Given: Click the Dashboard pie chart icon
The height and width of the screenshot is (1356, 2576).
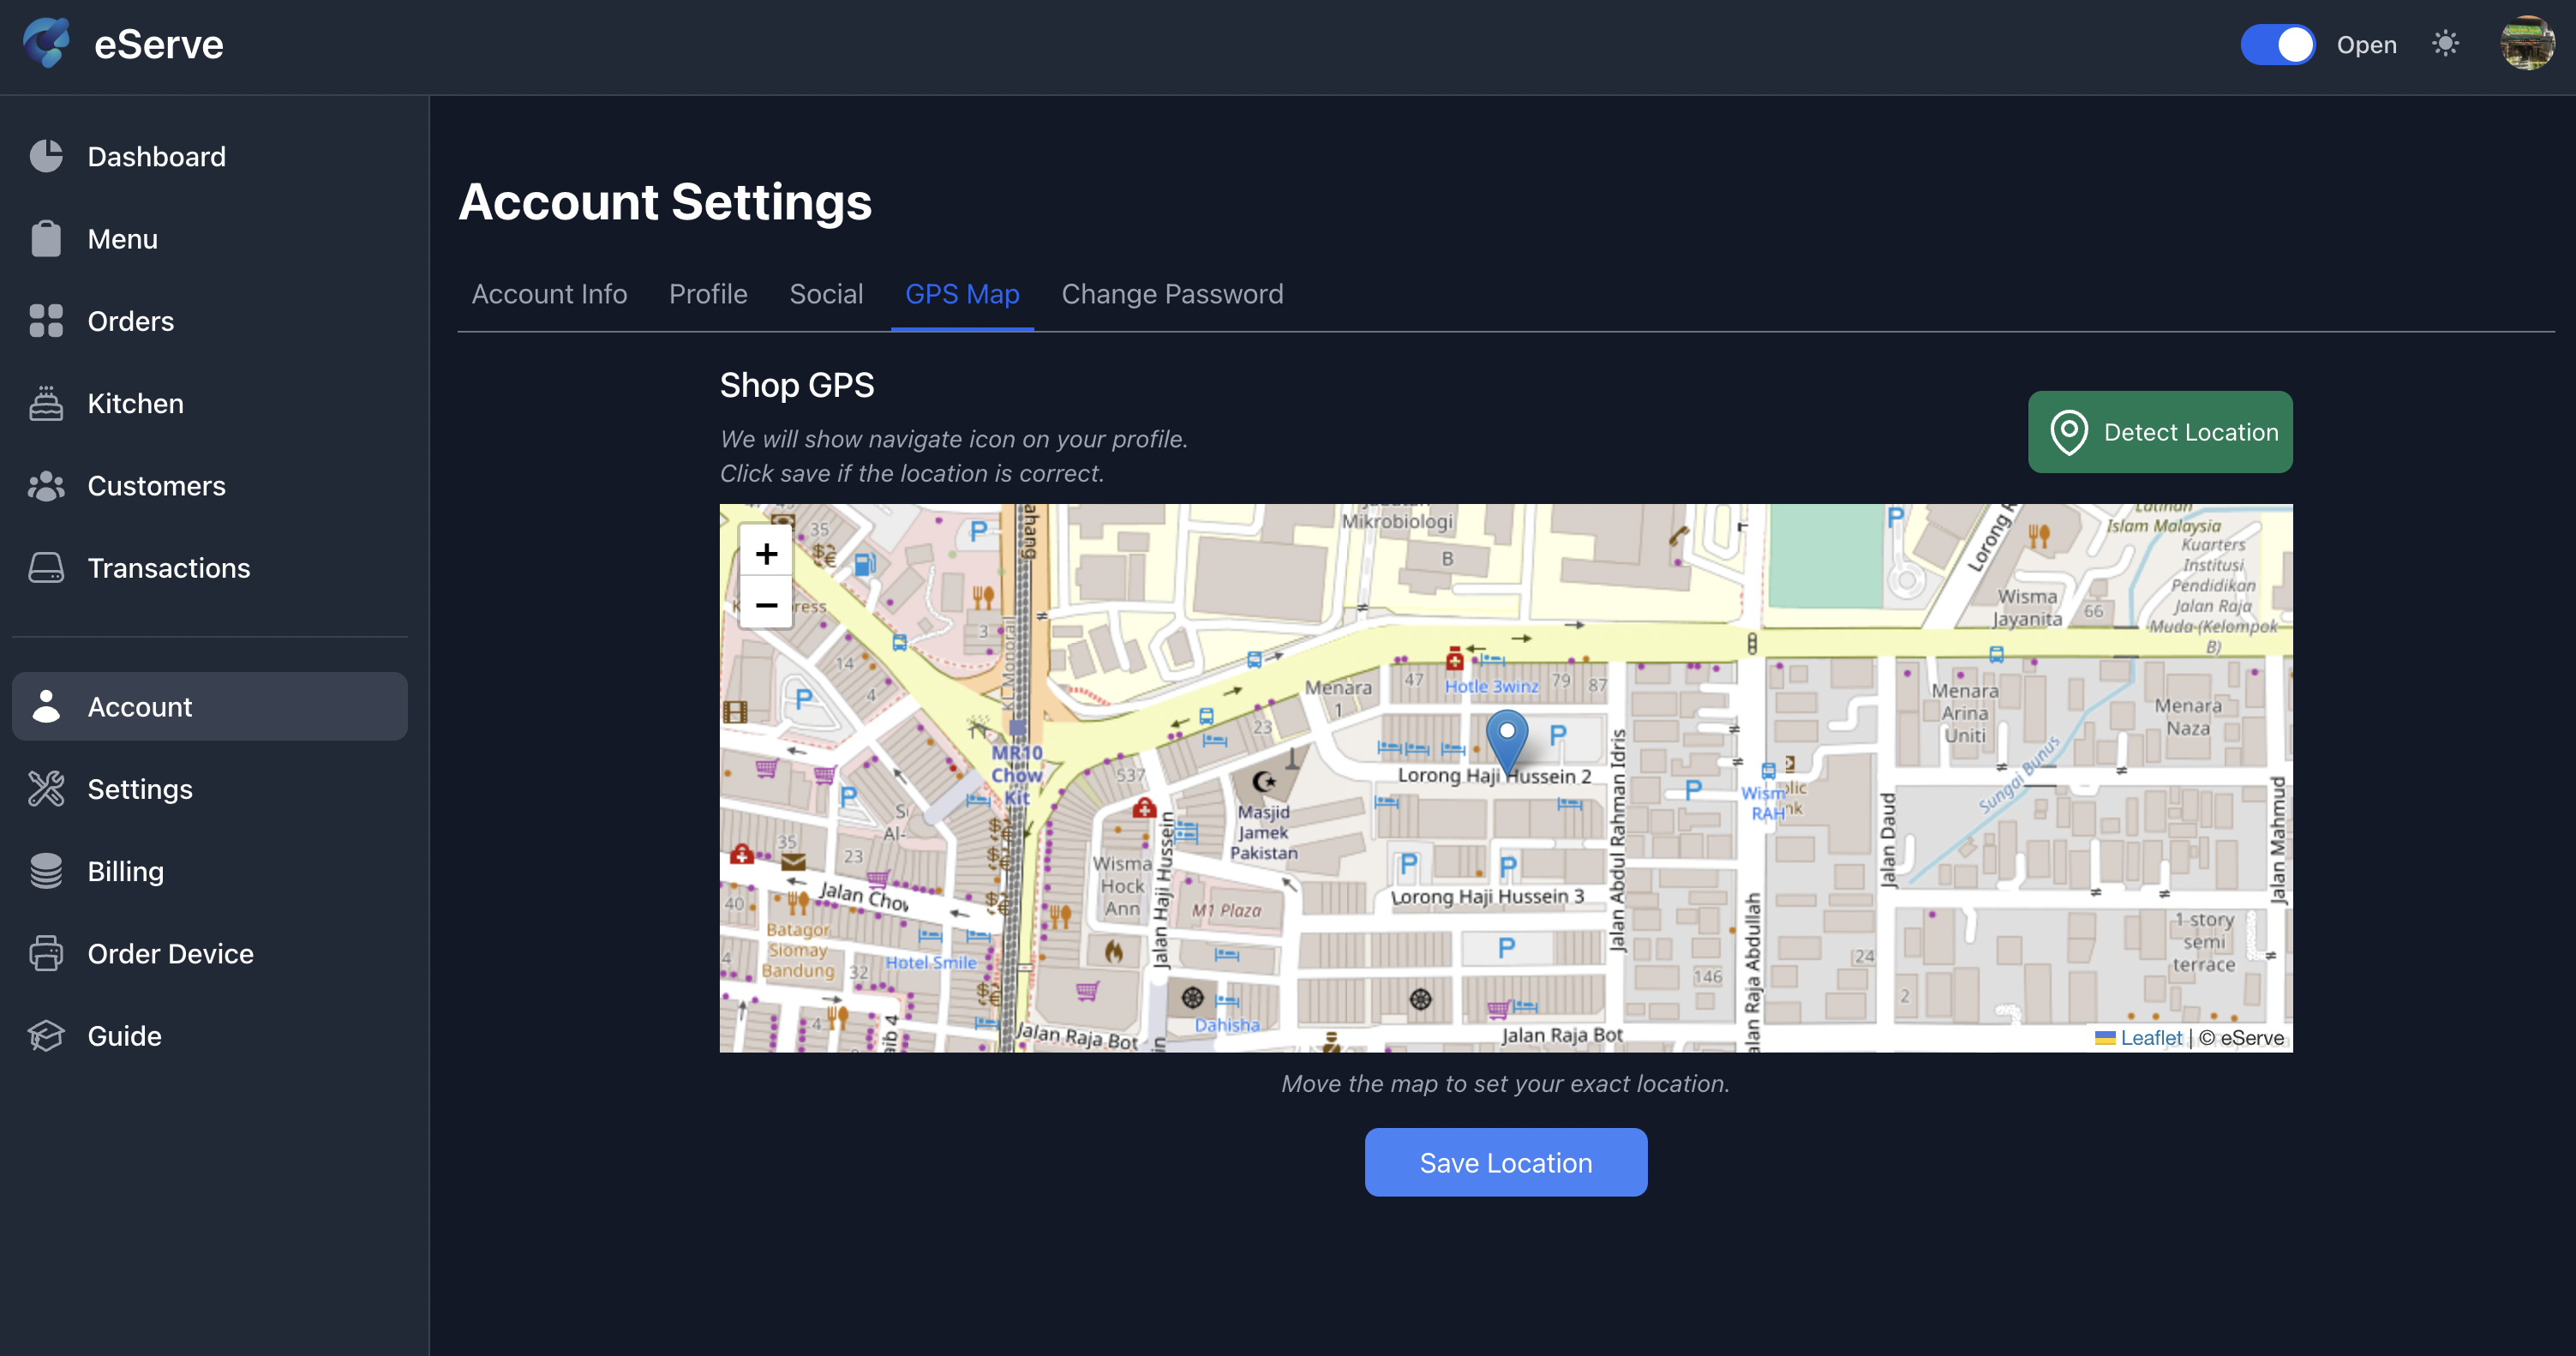Looking at the screenshot, I should (46, 156).
